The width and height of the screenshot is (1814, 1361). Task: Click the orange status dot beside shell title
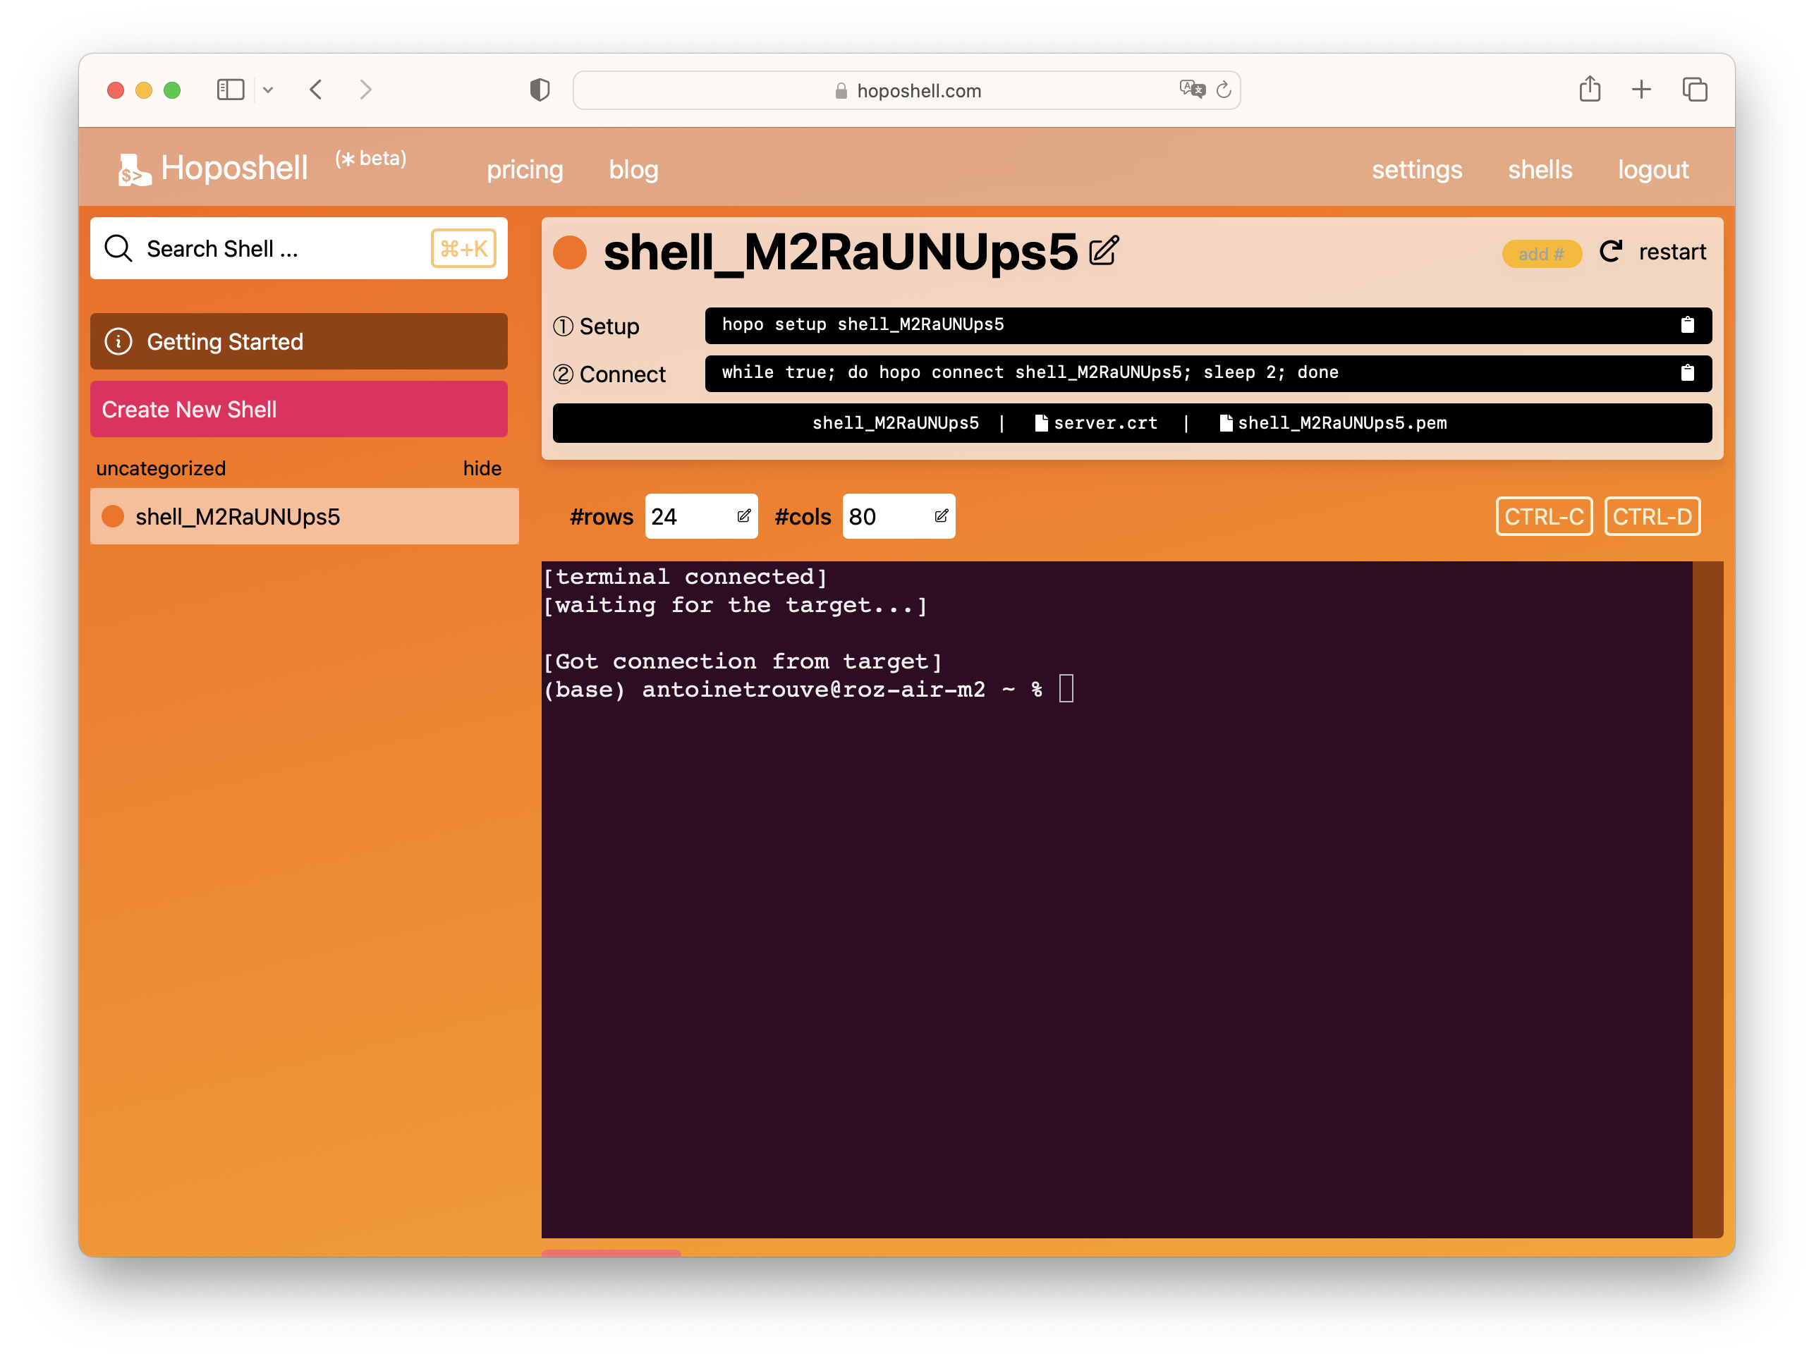[570, 252]
